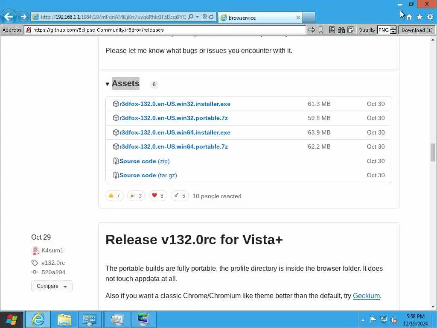This screenshot has height=328, width=437.
Task: Click the muted volume tray icon
Action: 394,320
